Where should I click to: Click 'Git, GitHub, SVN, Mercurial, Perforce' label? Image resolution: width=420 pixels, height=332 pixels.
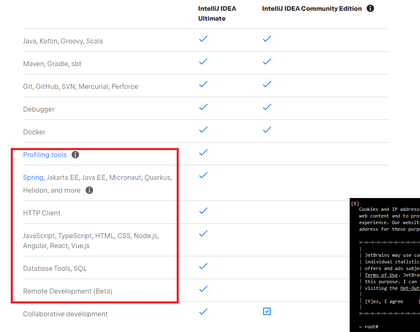click(x=81, y=87)
